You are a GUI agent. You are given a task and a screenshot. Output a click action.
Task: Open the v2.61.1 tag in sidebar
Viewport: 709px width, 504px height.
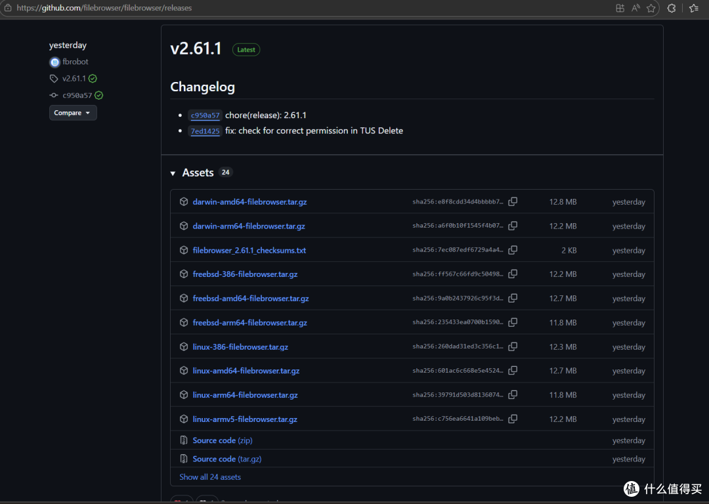click(74, 79)
